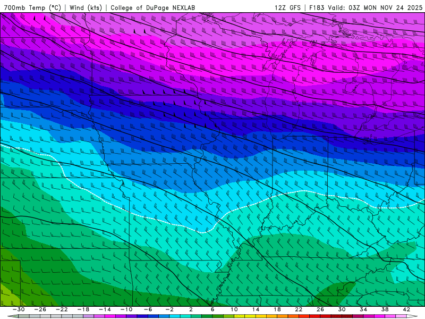Click the "12Z GFS" model run label
Viewport: 425px width, 319px height.
point(287,7)
